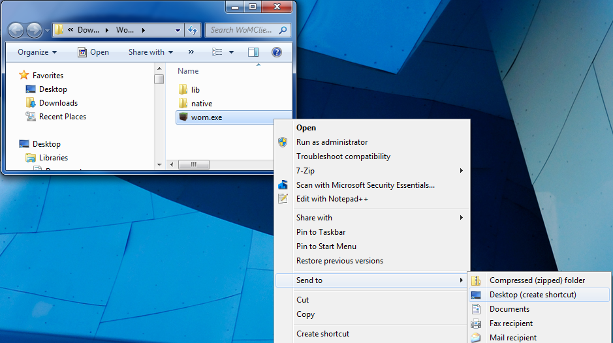Click the Open toolbar button
The width and height of the screenshot is (613, 343).
[93, 52]
